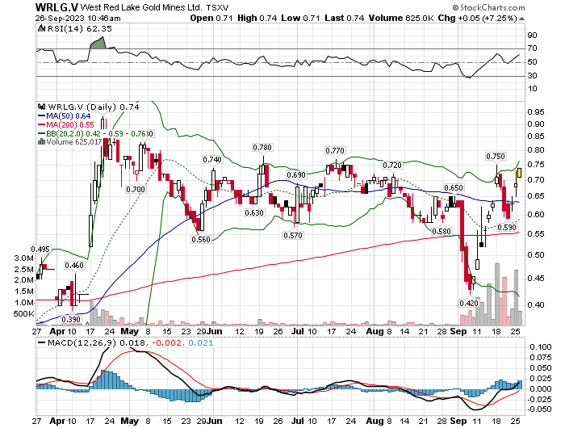Click the TSXV exchange label
This screenshot has width=565, height=428.
pyautogui.click(x=217, y=7)
